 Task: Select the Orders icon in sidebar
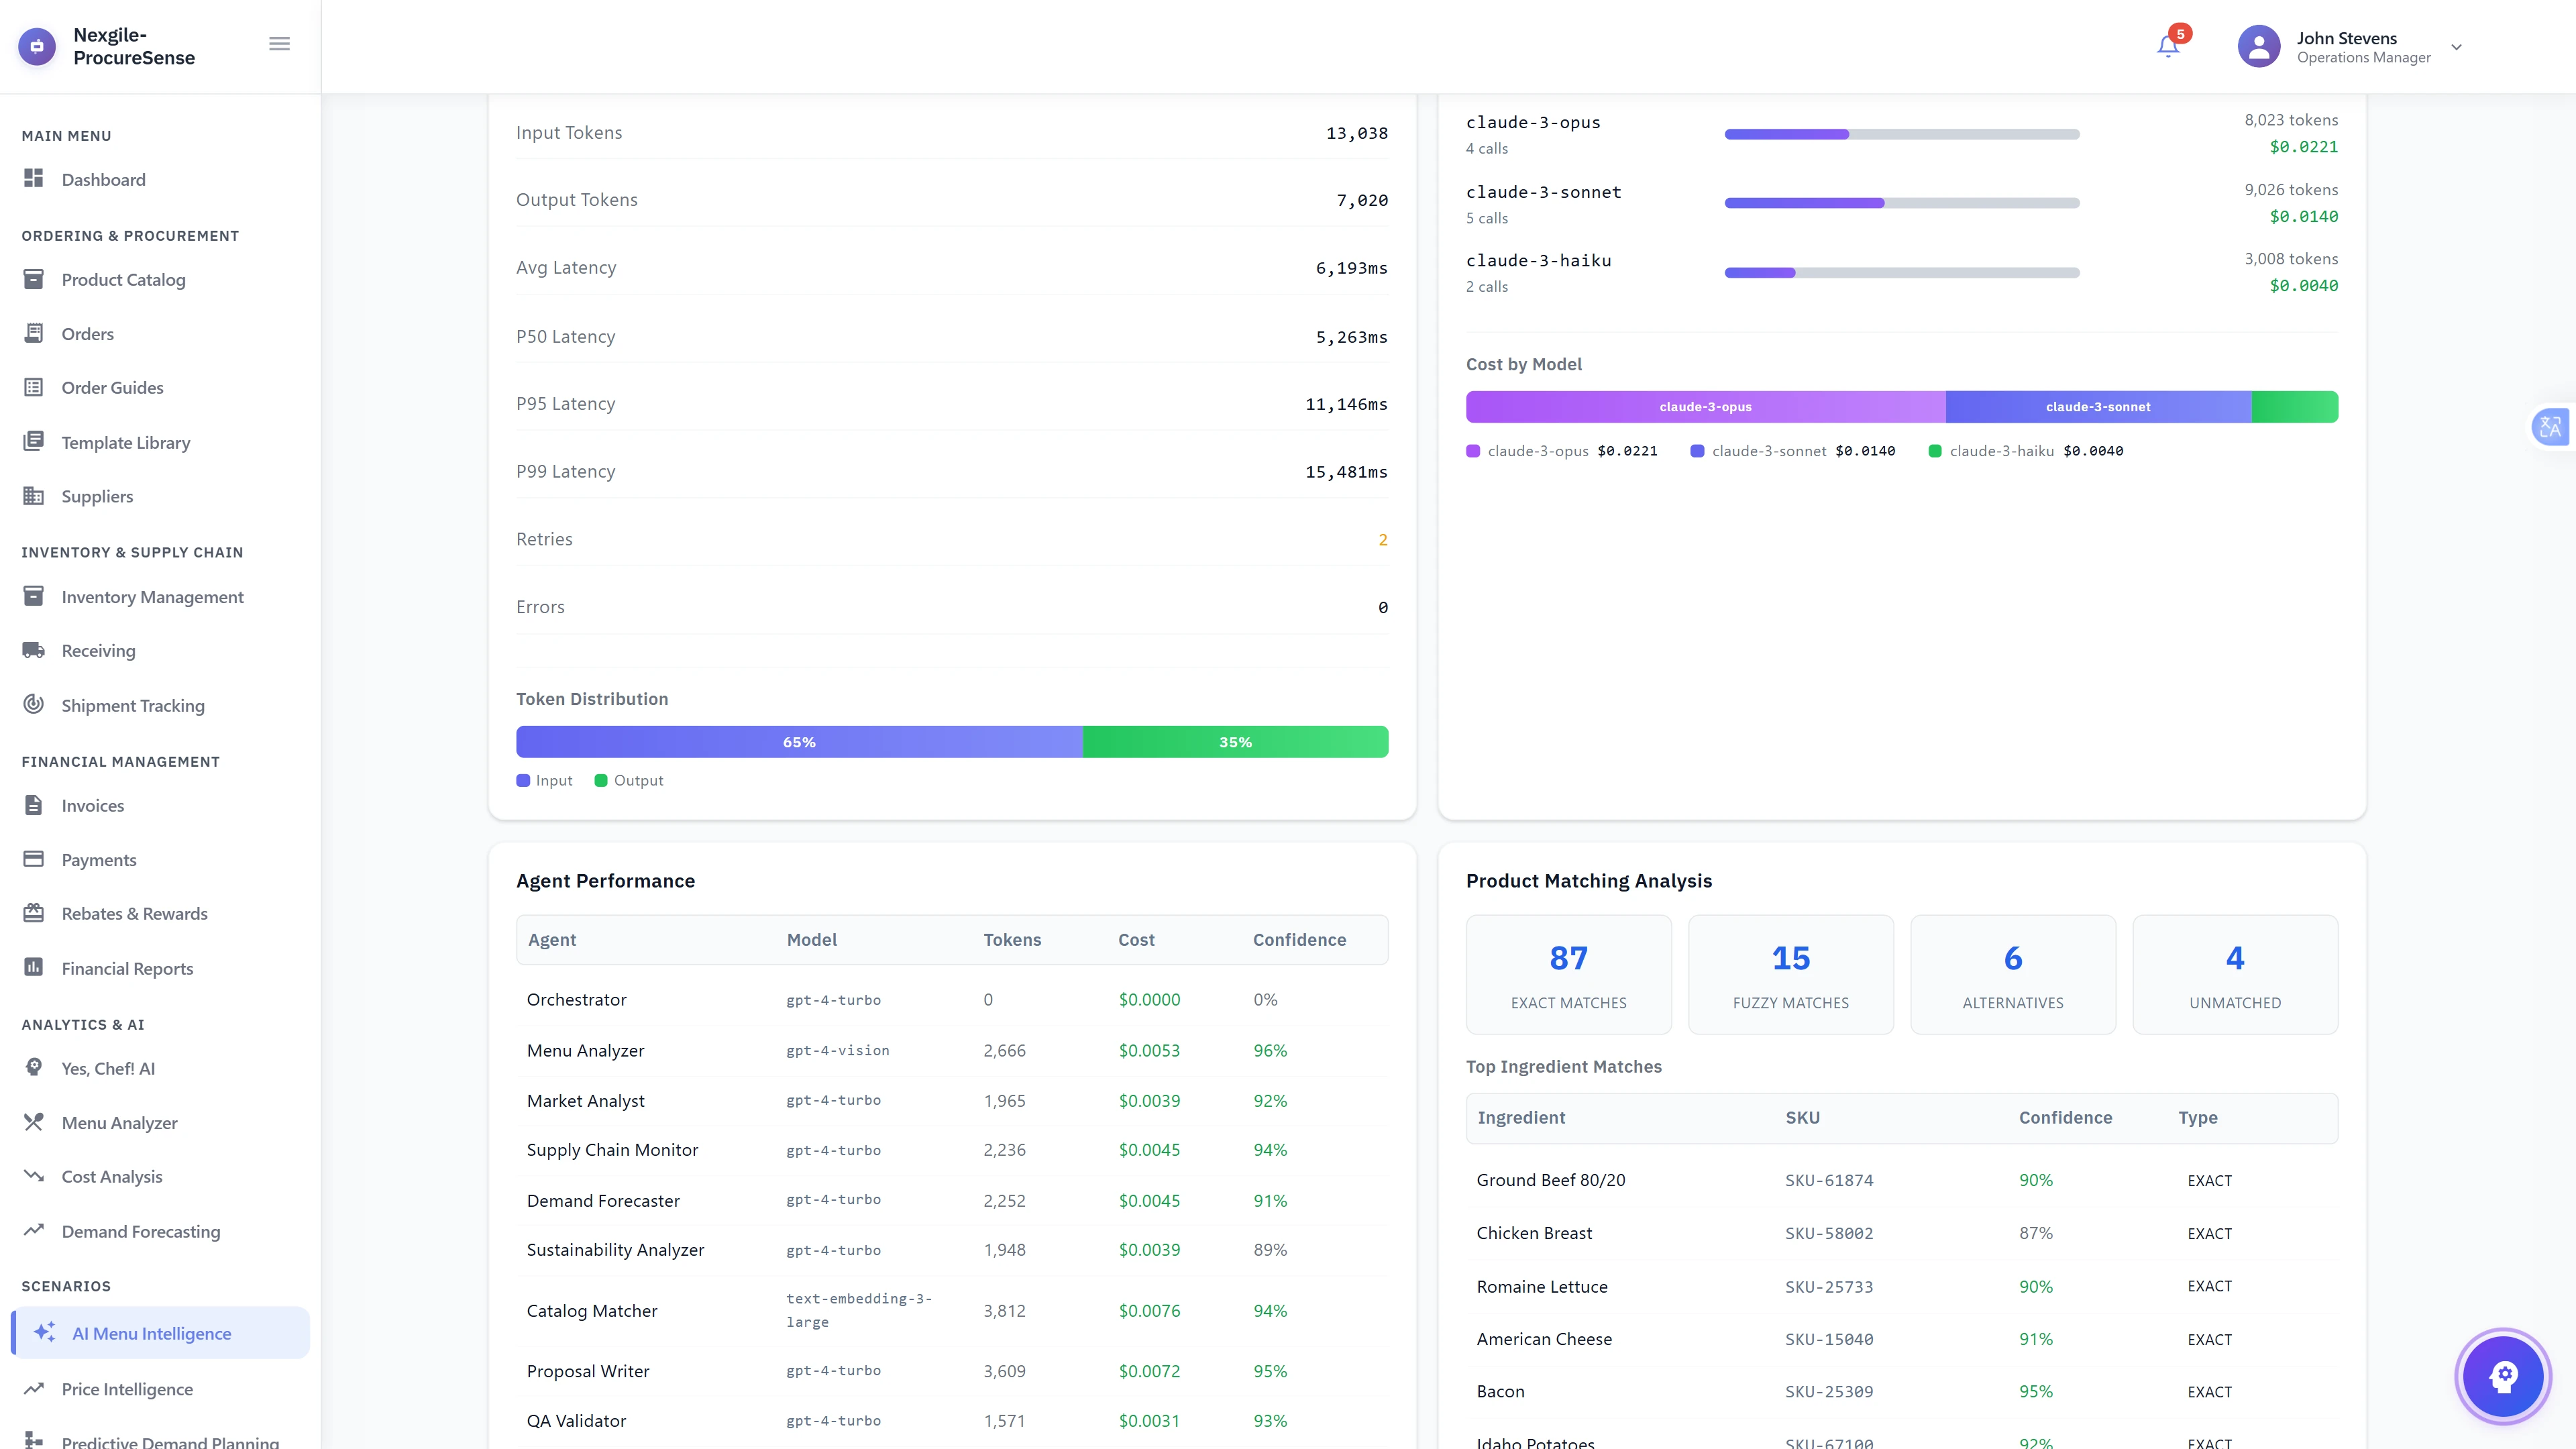tap(34, 333)
